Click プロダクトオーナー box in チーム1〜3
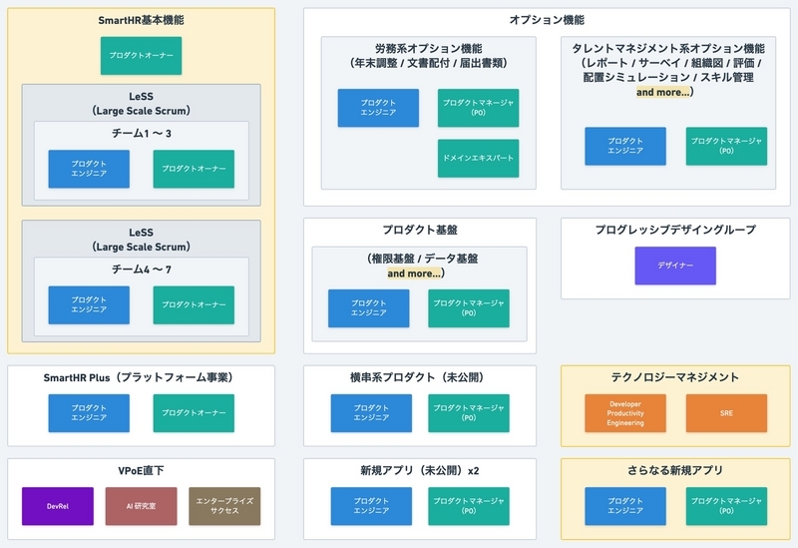Viewport: 798px width, 548px height. click(x=194, y=169)
